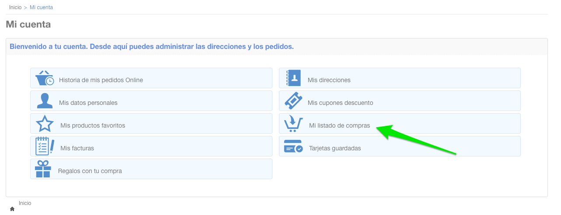Open 'Tarjetas guardadas' text link

[335, 149]
